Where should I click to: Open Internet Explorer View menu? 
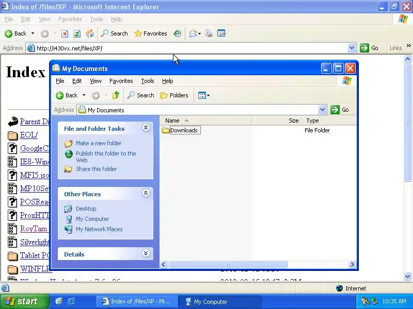[44, 19]
